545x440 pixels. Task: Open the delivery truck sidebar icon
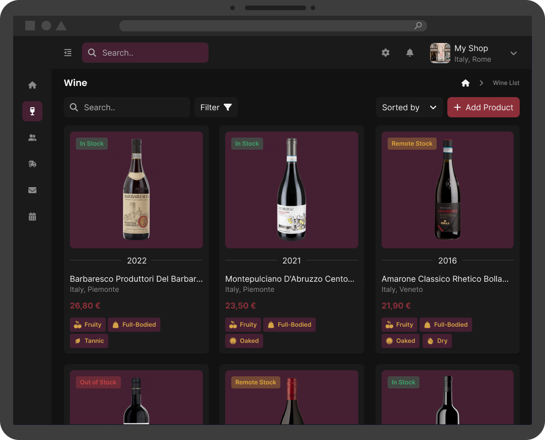[x=32, y=164]
